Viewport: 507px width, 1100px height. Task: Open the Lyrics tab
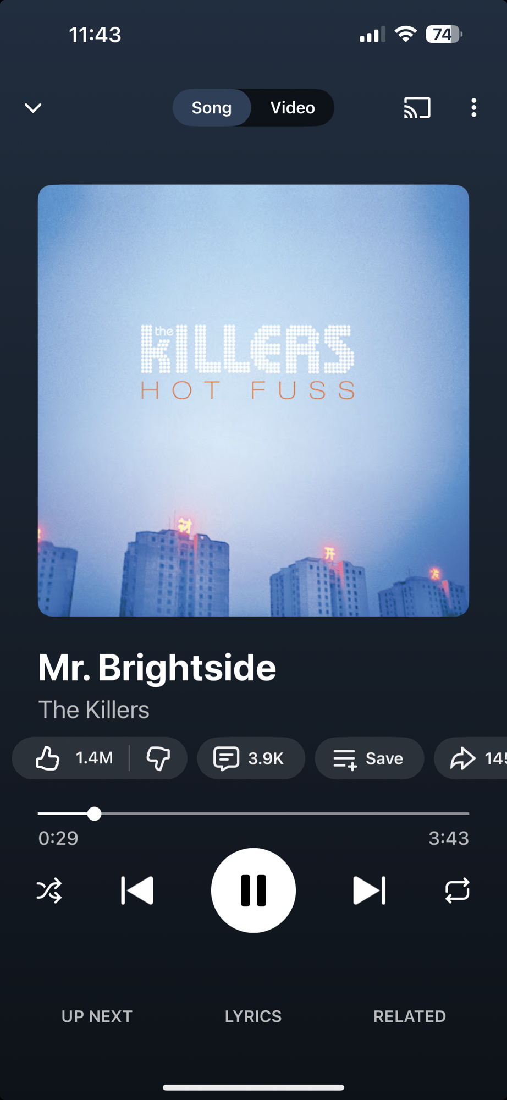[x=253, y=1016]
